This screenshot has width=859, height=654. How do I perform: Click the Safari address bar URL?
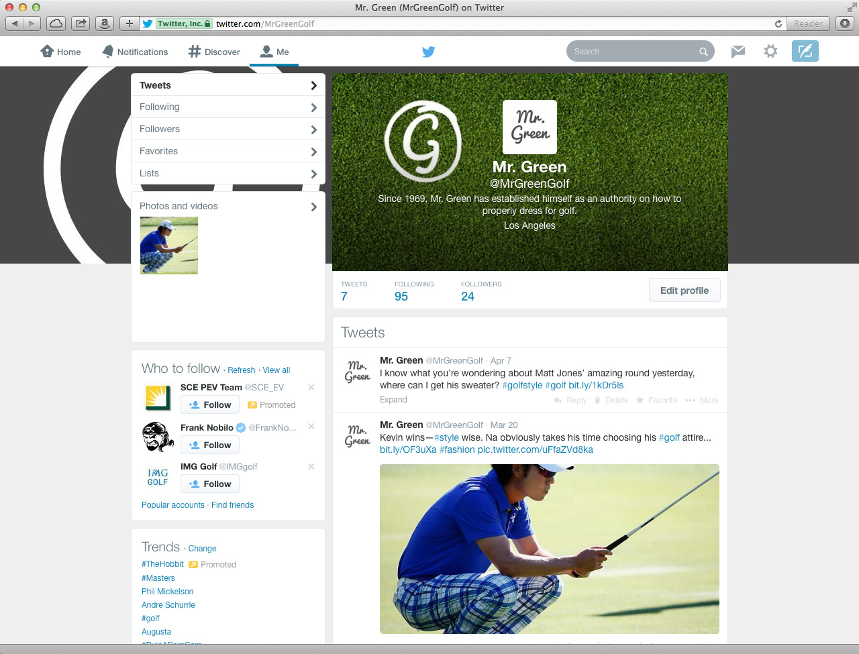coord(265,23)
